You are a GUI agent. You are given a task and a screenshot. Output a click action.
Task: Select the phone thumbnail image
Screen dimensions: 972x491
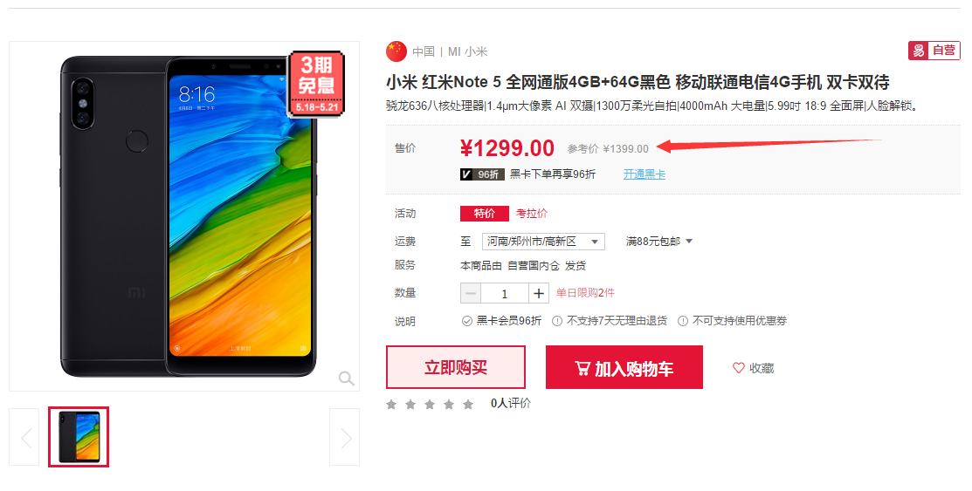79,437
